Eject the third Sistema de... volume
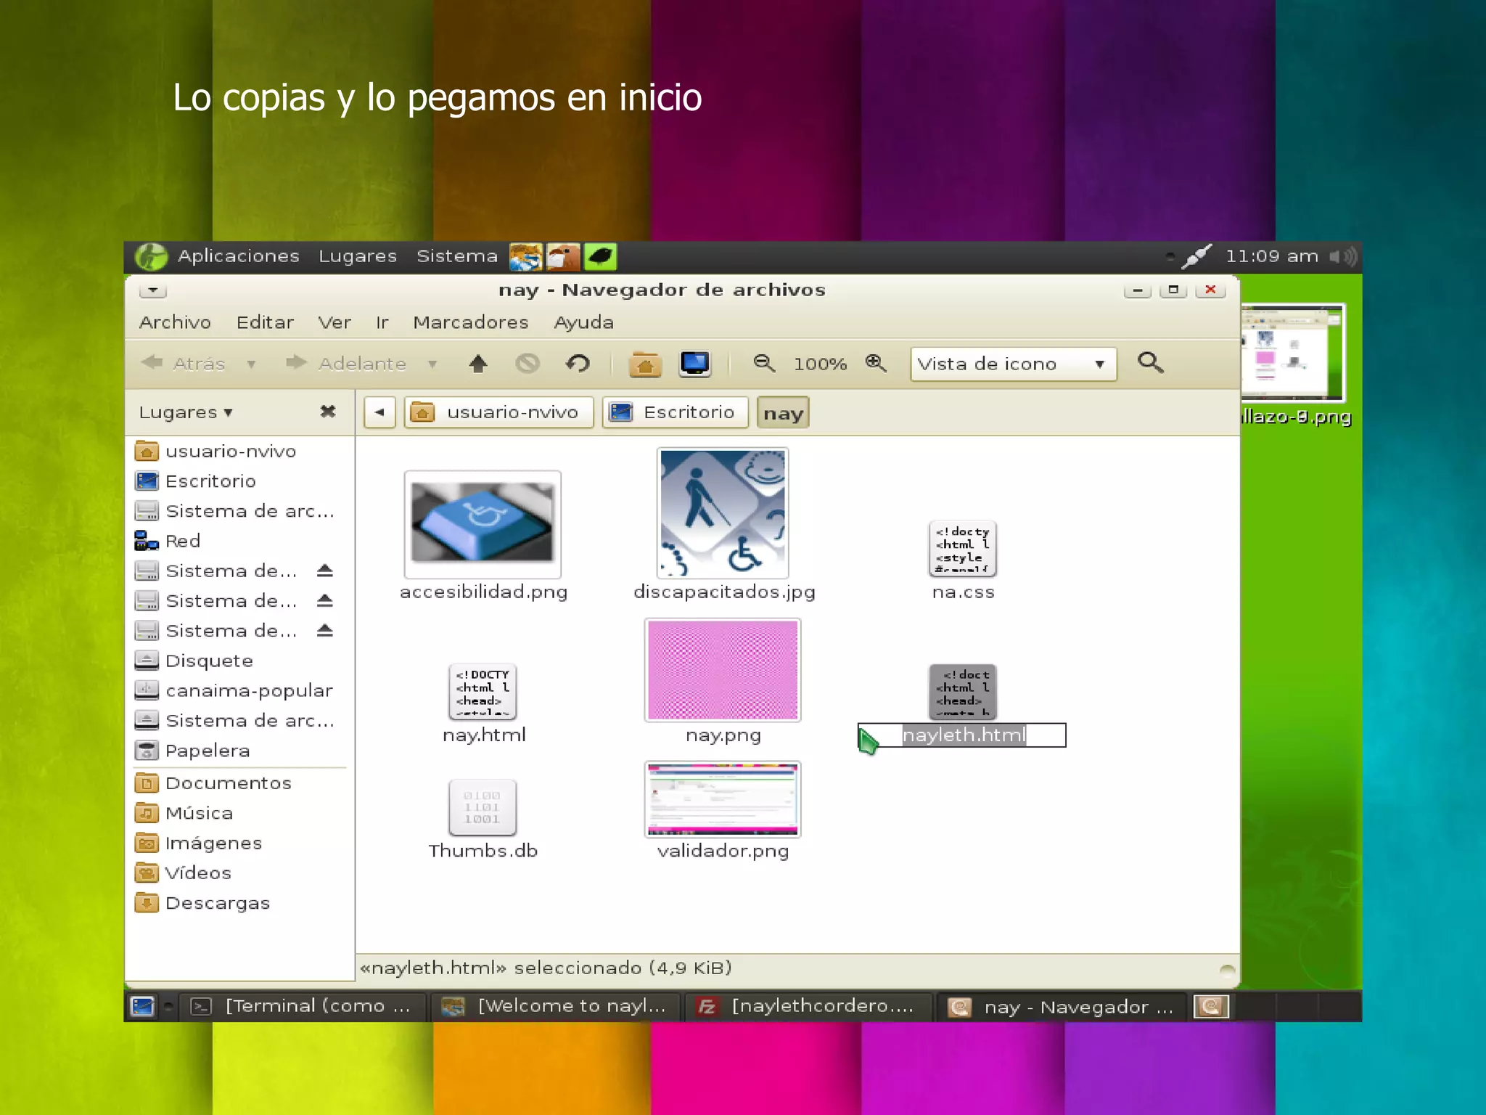Screen dimensions: 1486x1115 (x=325, y=630)
